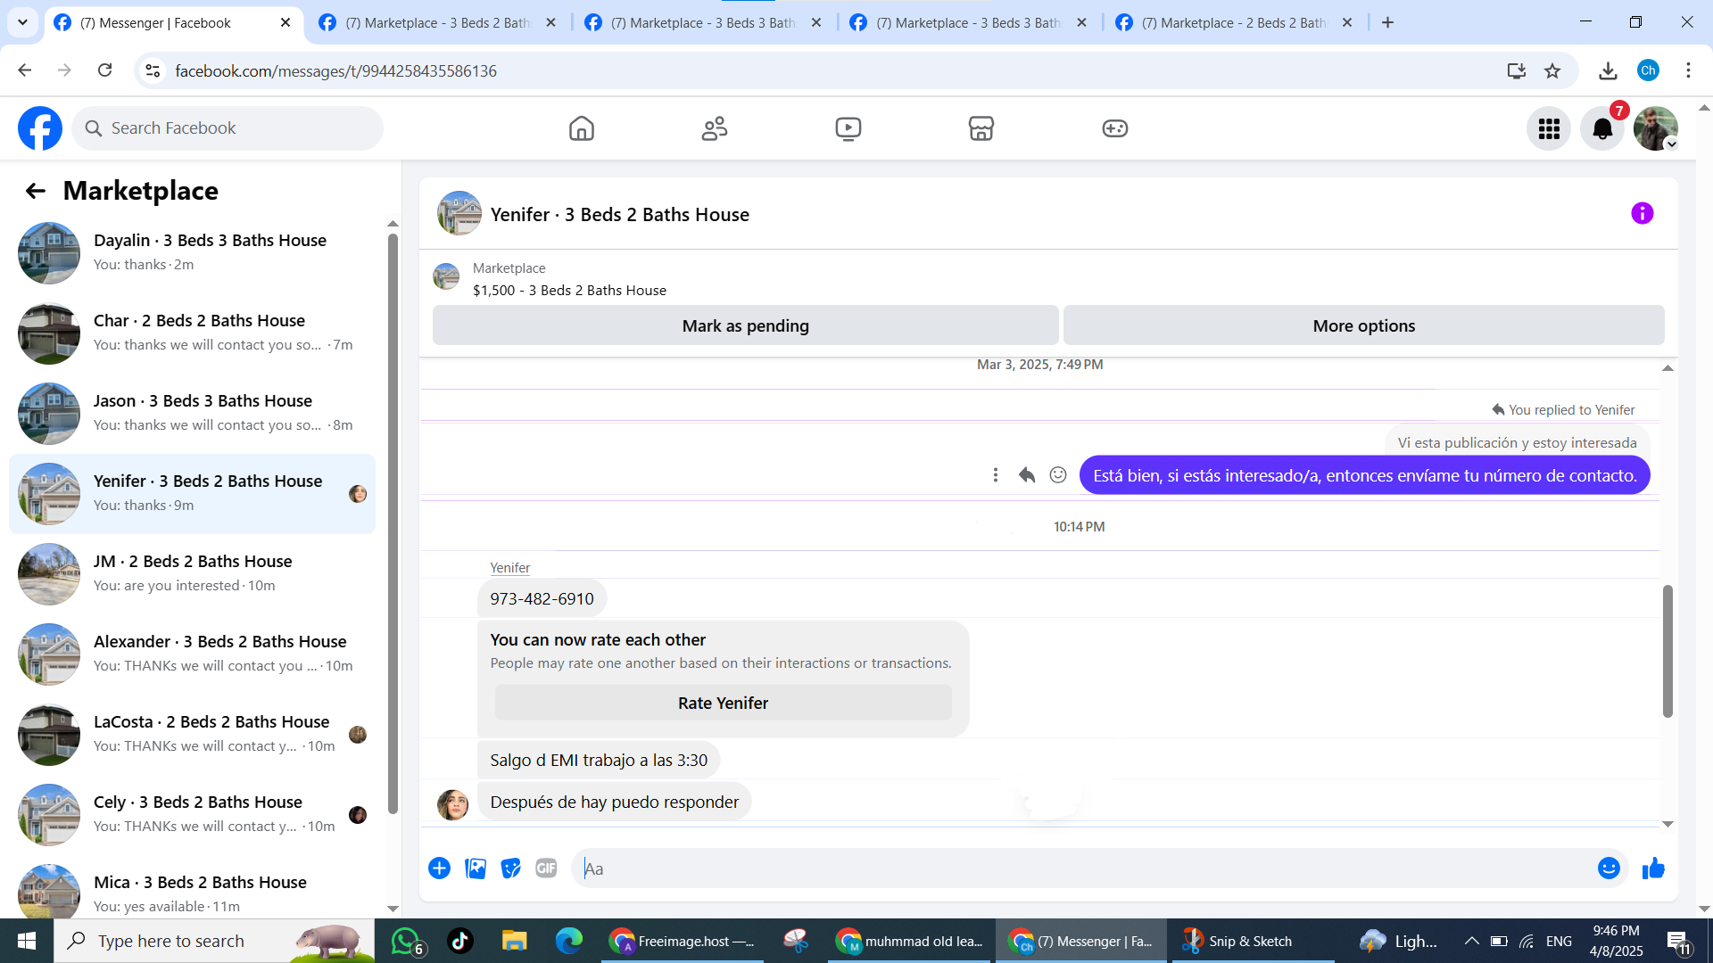Open the notifications bell
The width and height of the screenshot is (1713, 963).
click(x=1601, y=129)
